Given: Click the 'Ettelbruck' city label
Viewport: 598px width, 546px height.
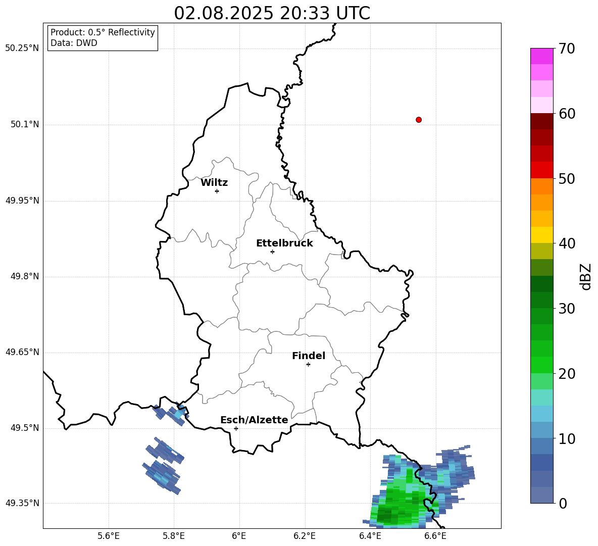Looking at the screenshot, I should coord(284,243).
